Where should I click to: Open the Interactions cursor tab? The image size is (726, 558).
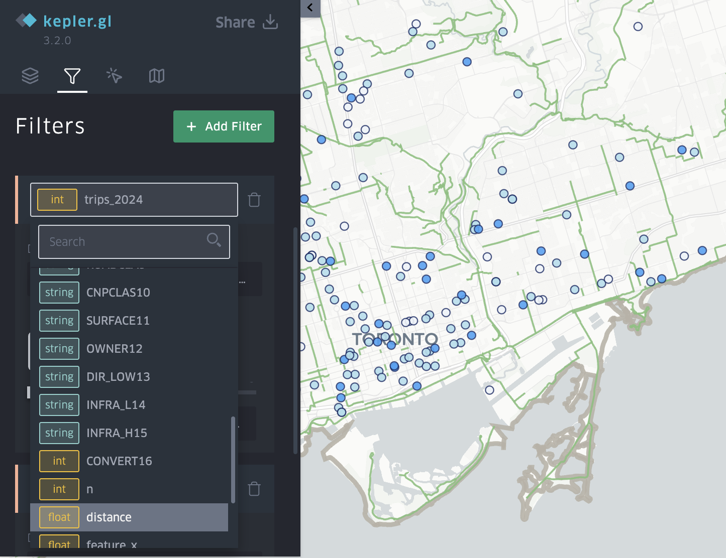tap(114, 76)
